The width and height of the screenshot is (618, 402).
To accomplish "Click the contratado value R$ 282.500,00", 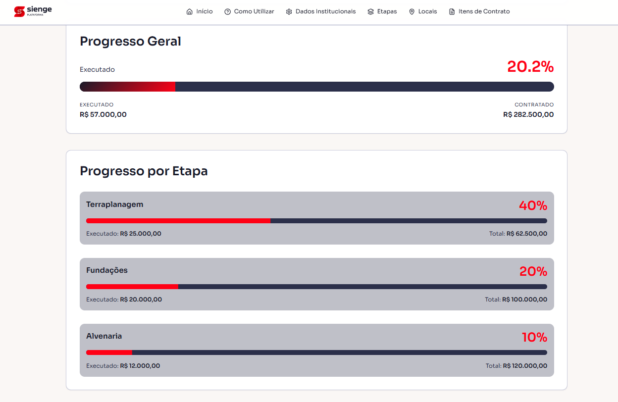I will [528, 114].
